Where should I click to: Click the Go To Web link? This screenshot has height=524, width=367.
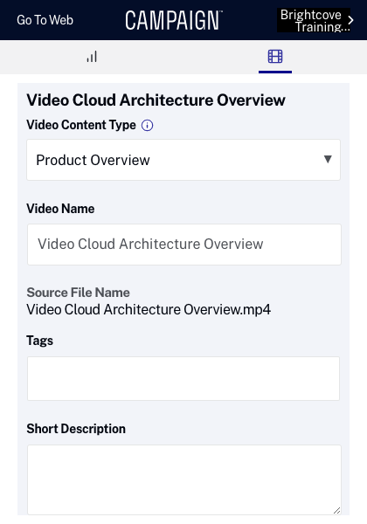coord(45,20)
